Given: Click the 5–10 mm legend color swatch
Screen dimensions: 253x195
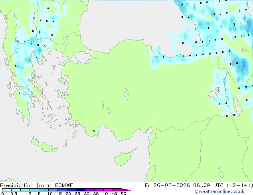Looking at the screenshot, I should point(43,190).
